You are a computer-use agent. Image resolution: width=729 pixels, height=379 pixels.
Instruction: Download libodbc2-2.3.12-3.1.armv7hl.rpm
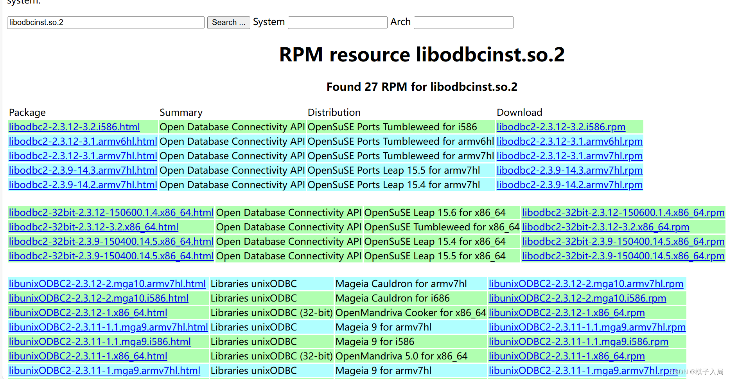point(569,156)
